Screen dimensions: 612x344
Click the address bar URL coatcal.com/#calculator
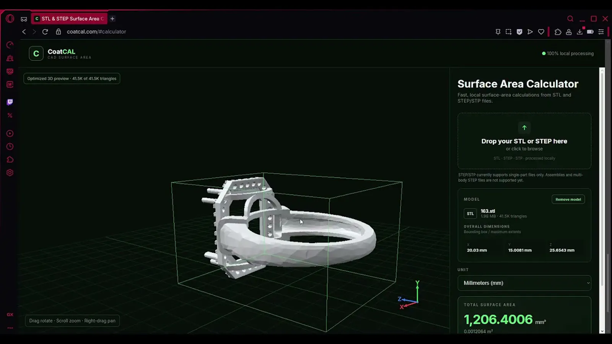point(96,32)
